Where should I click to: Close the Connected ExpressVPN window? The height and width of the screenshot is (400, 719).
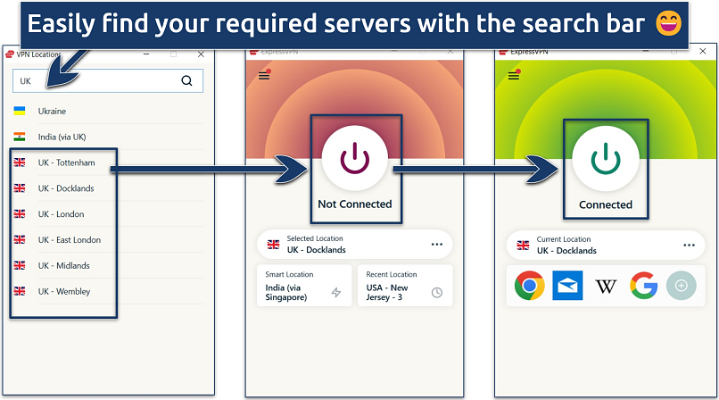coord(702,52)
